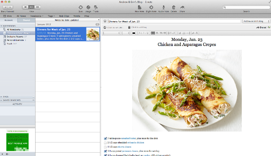Click the note info play-arrow icon
The image size is (271, 156).
pyautogui.click(x=105, y=22)
